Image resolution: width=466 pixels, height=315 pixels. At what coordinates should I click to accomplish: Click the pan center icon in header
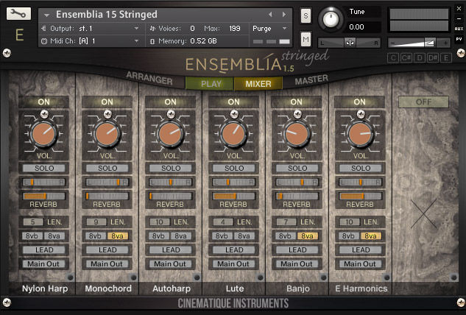pyautogui.click(x=350, y=43)
